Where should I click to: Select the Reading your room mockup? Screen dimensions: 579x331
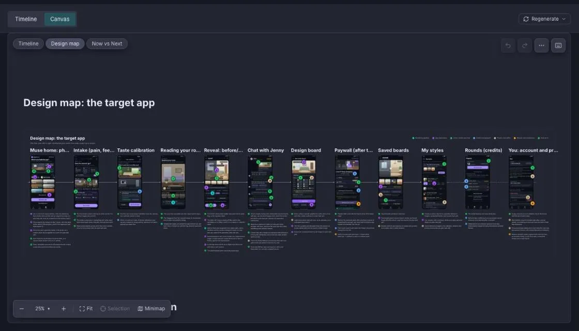(x=173, y=182)
